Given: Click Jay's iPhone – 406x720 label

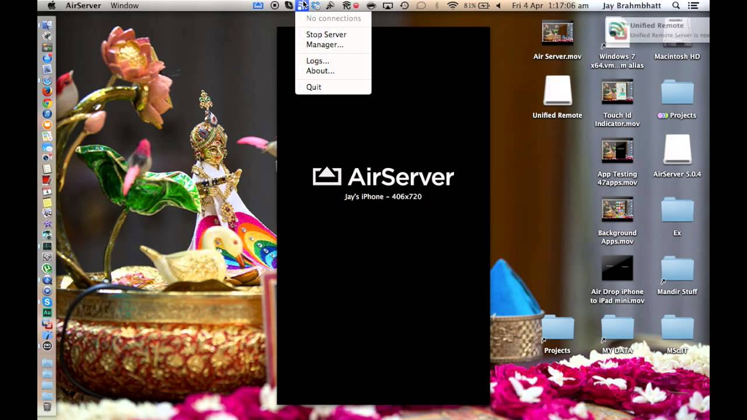Looking at the screenshot, I should point(383,197).
